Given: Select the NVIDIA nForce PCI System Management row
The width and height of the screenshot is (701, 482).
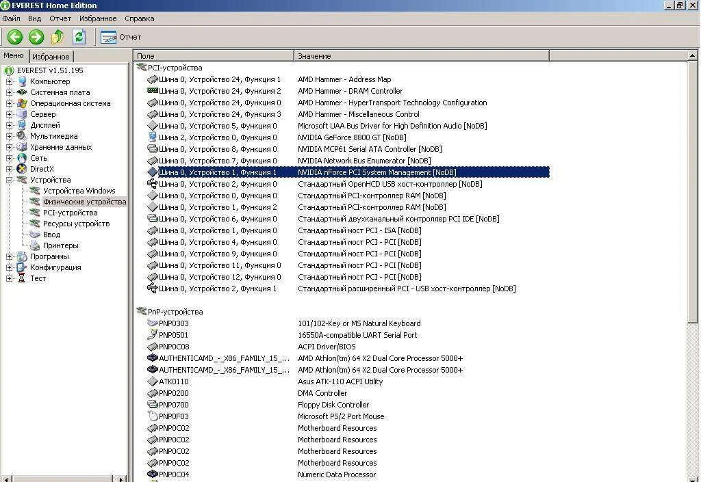Looking at the screenshot, I should click(348, 172).
